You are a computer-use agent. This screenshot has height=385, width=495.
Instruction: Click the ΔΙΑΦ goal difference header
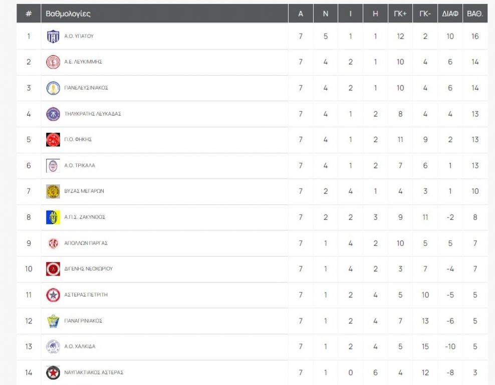pos(450,14)
